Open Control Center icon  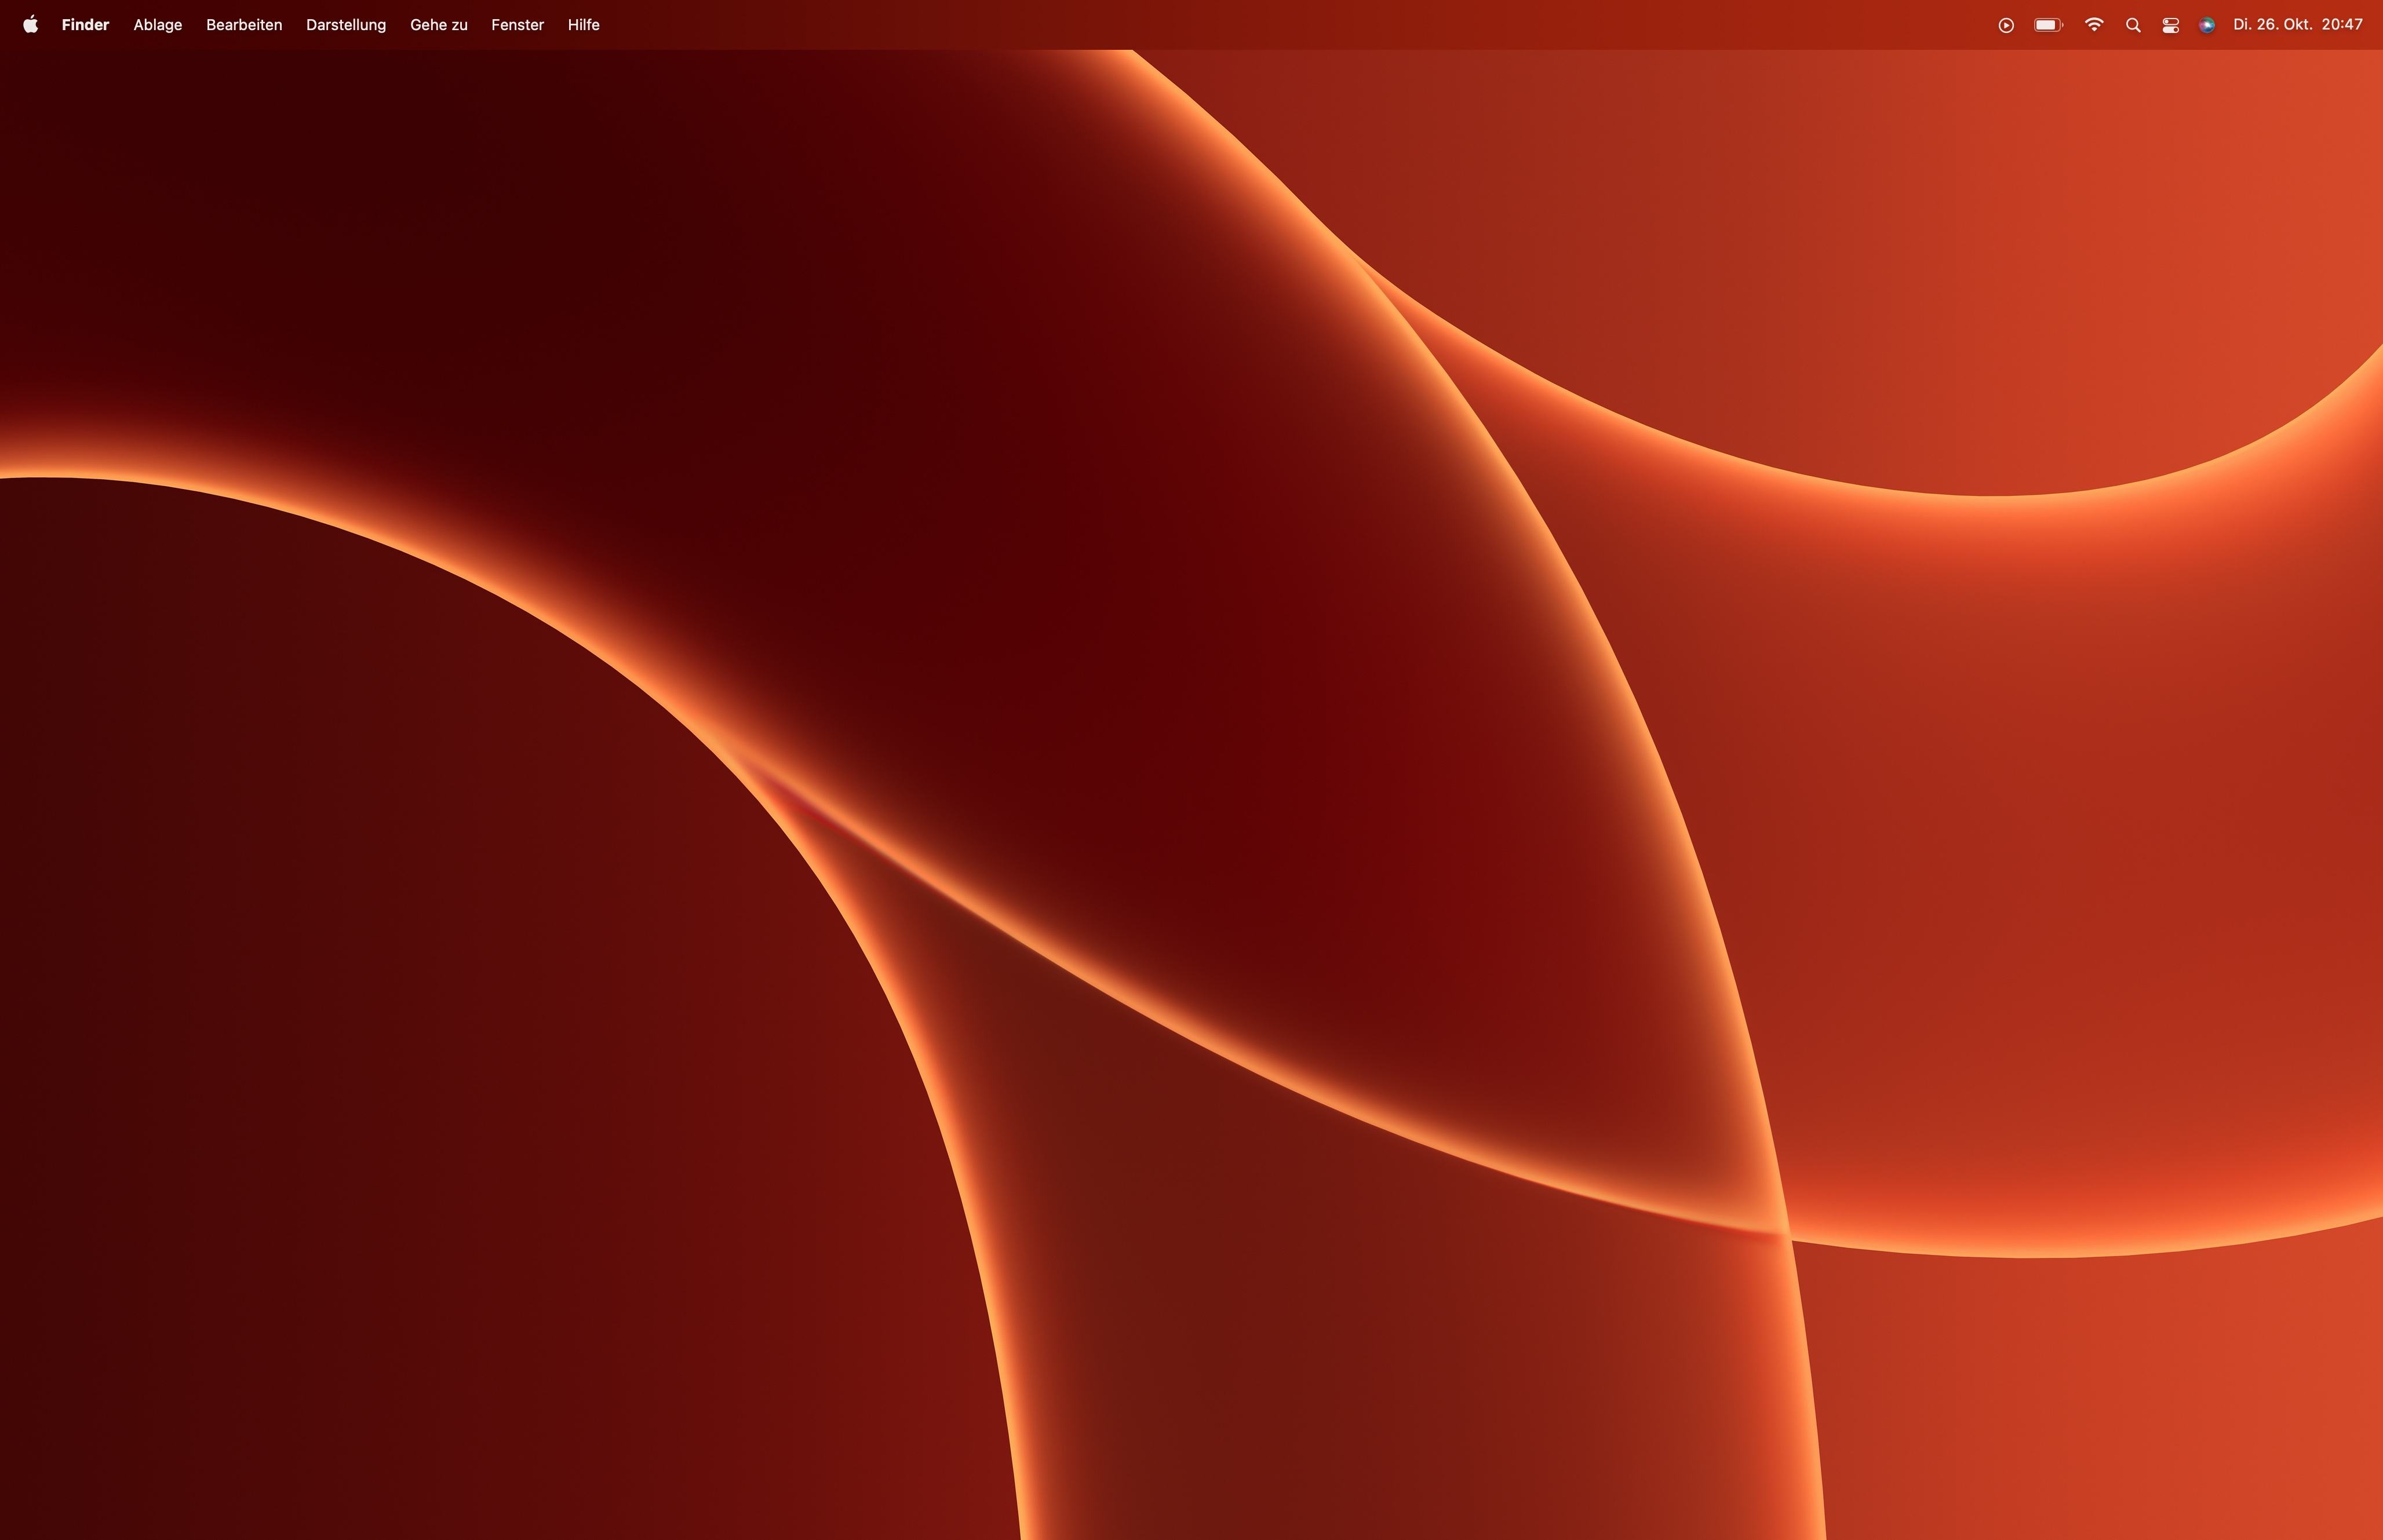click(x=2171, y=25)
